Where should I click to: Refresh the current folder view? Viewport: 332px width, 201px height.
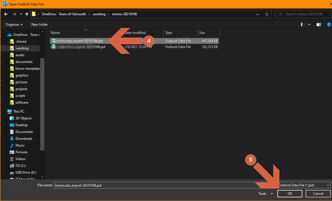(x=267, y=14)
